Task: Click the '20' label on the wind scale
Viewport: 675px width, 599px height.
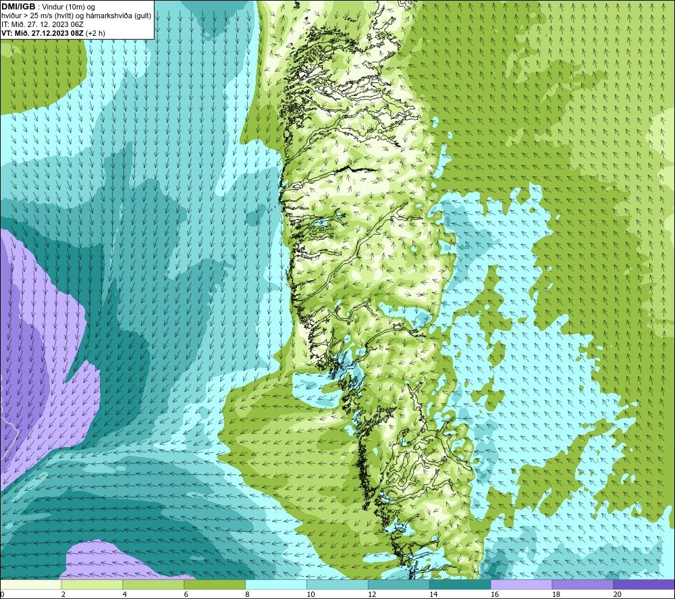Action: [618, 594]
